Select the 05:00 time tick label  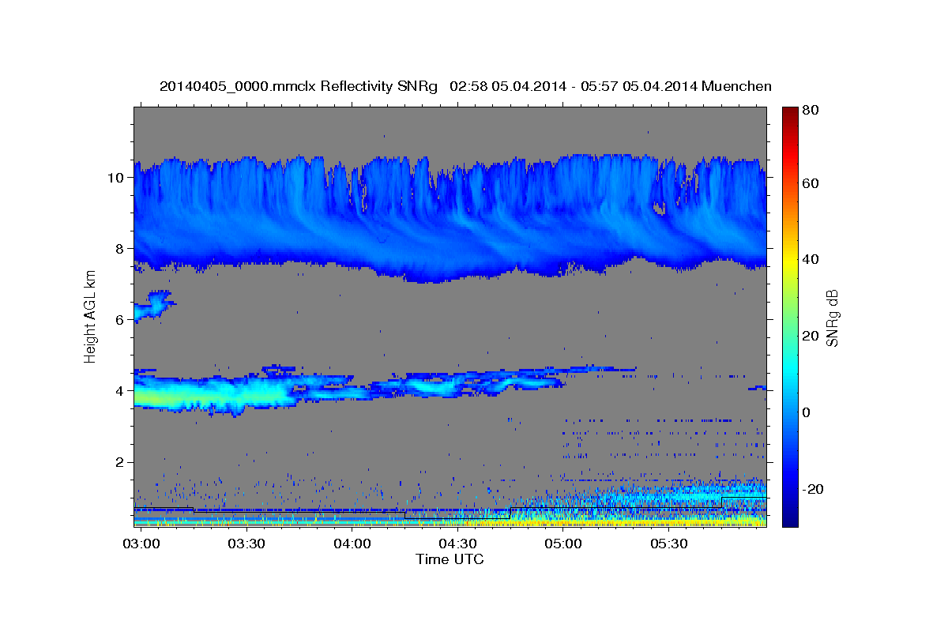[x=563, y=544]
